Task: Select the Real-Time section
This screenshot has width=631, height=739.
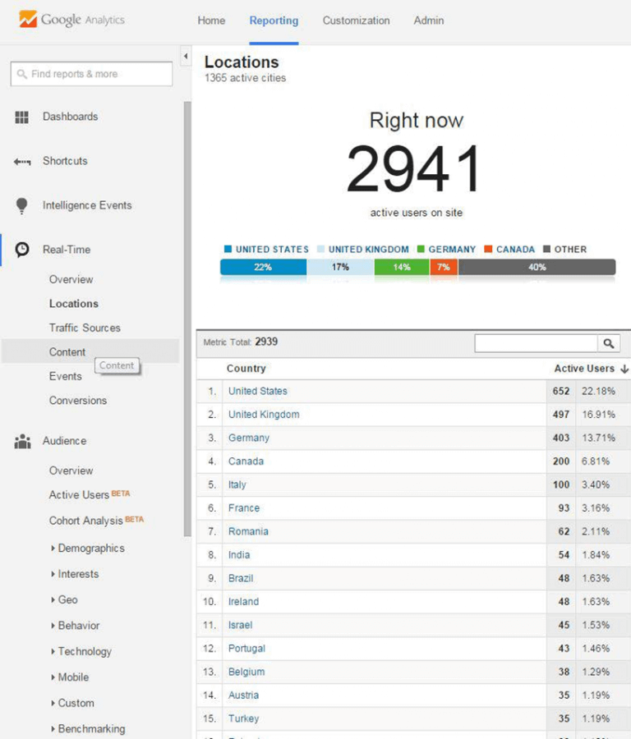Action: (67, 250)
